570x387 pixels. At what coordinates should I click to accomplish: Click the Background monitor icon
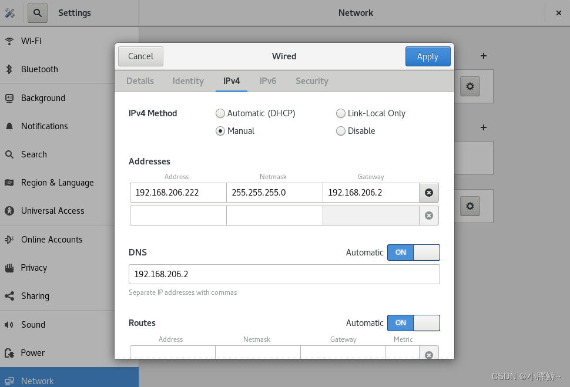tap(9, 98)
